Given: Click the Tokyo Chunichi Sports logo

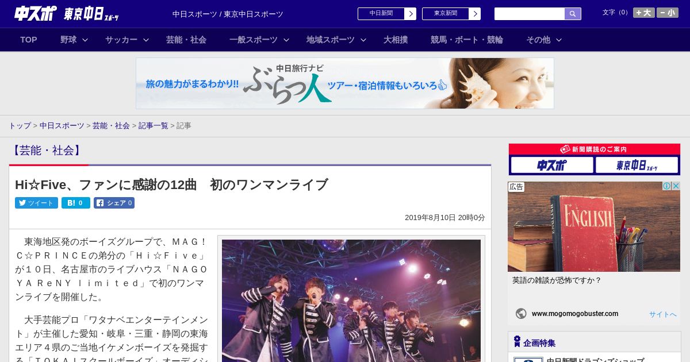Looking at the screenshot, I should pyautogui.click(x=91, y=14).
